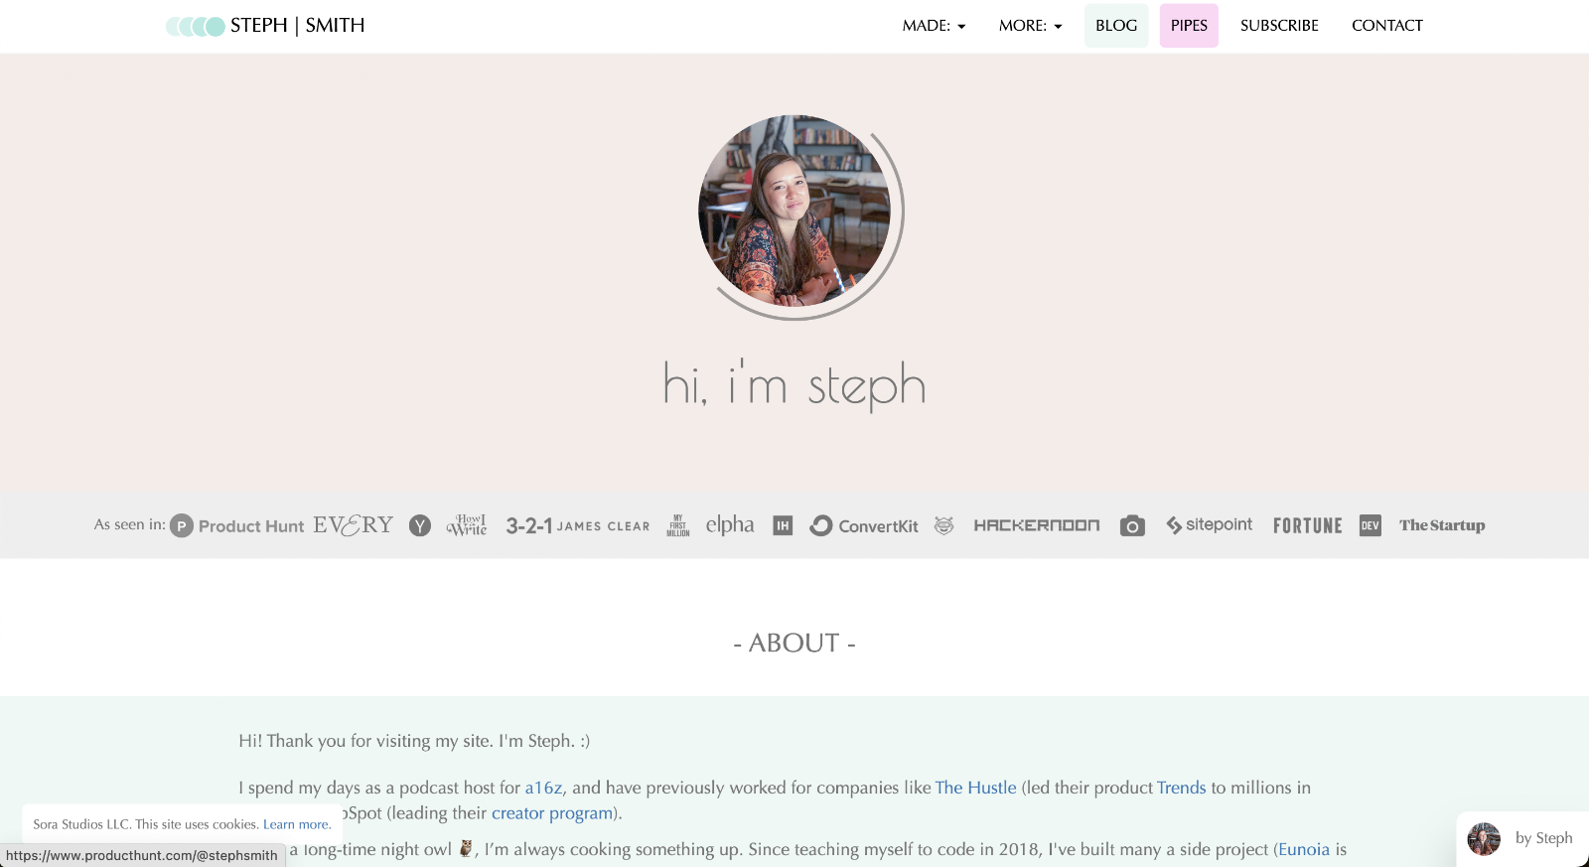Open the sitepoint logo

tap(1210, 524)
